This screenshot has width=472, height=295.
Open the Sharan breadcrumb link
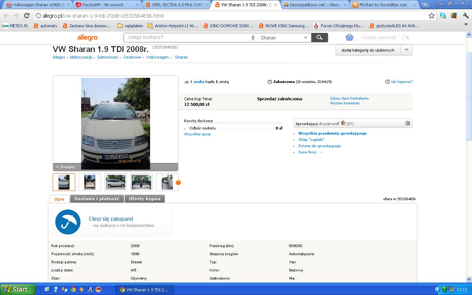[181, 57]
